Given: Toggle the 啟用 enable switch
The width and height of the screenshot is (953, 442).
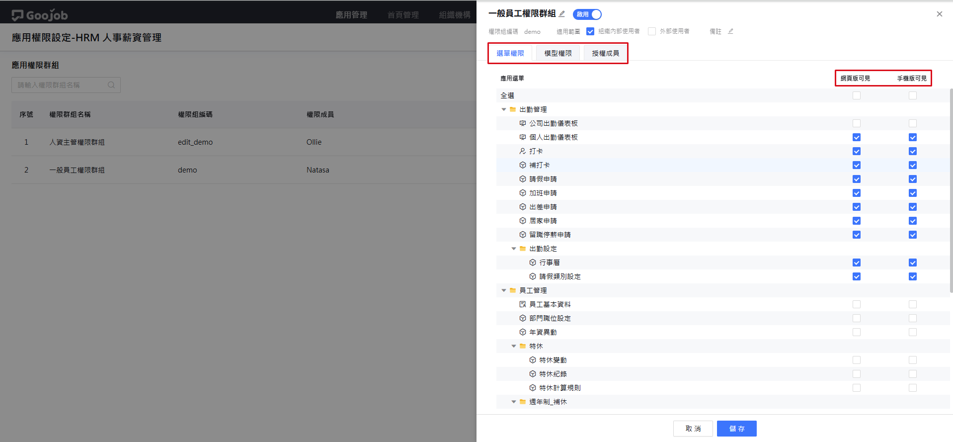Looking at the screenshot, I should point(587,14).
